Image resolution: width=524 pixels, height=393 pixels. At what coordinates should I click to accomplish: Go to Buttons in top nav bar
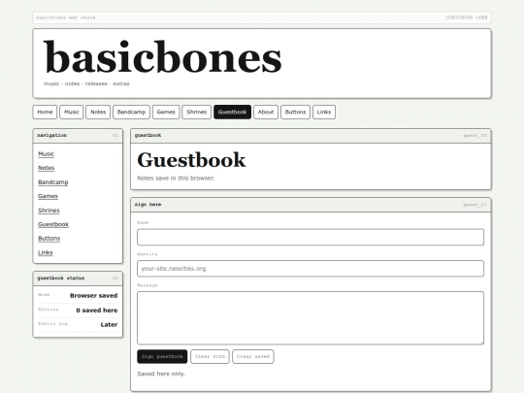click(x=295, y=112)
